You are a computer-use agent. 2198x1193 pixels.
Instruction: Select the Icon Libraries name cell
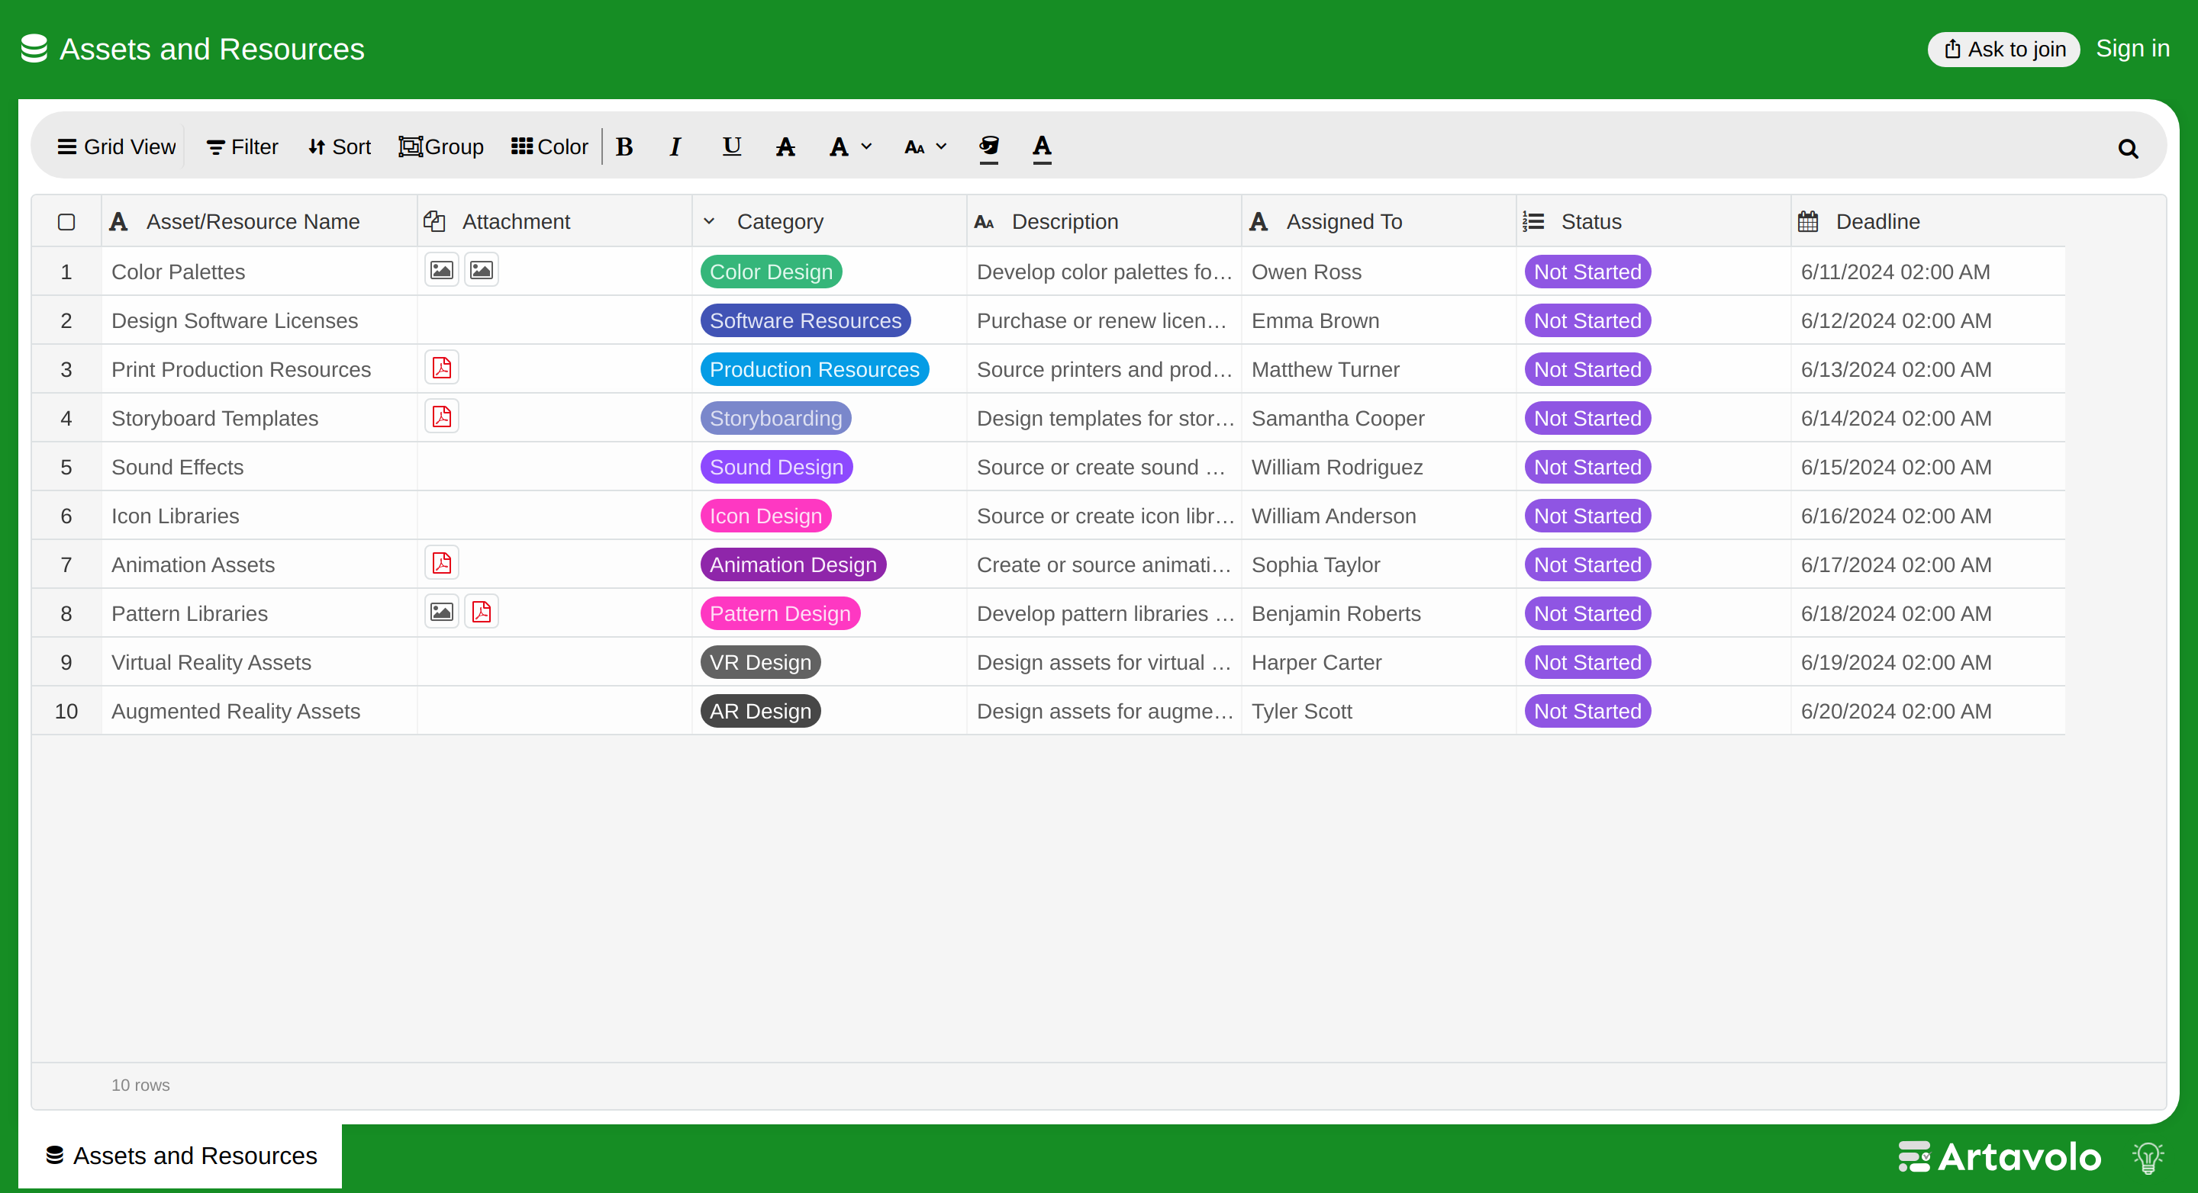coord(259,516)
